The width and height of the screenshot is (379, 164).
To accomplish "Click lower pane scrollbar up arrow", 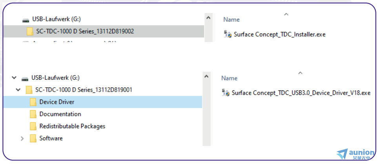I will 206,76.
